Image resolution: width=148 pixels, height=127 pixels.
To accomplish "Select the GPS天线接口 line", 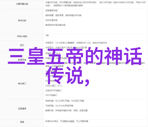I will [x=51, y=95].
